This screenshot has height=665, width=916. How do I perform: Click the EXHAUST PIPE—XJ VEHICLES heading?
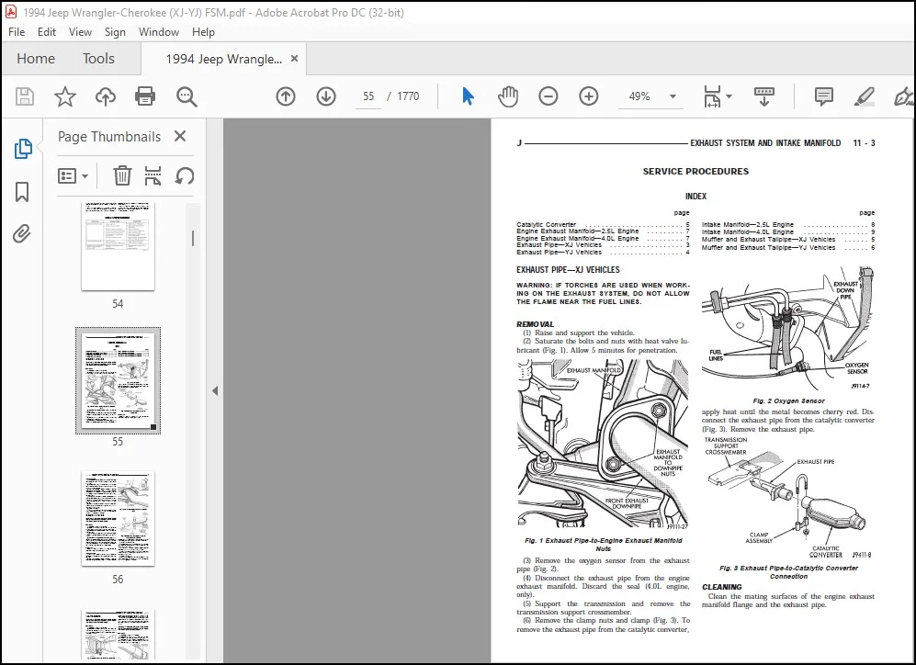[x=568, y=270]
